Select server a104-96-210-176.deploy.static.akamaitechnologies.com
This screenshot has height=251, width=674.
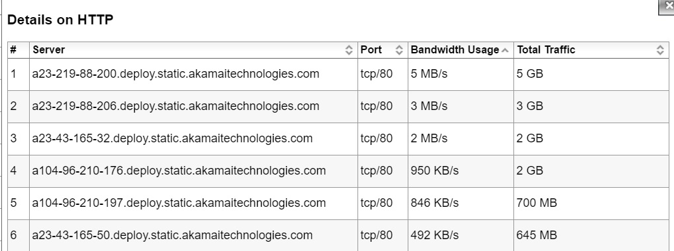(179, 171)
